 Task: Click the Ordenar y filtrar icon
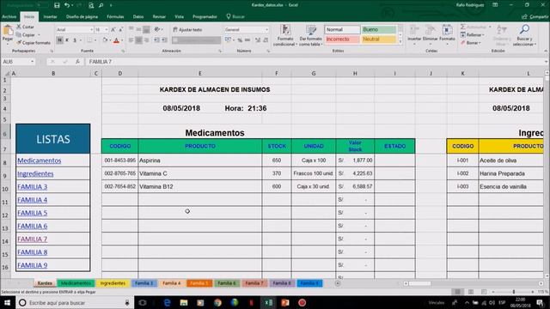click(x=502, y=30)
